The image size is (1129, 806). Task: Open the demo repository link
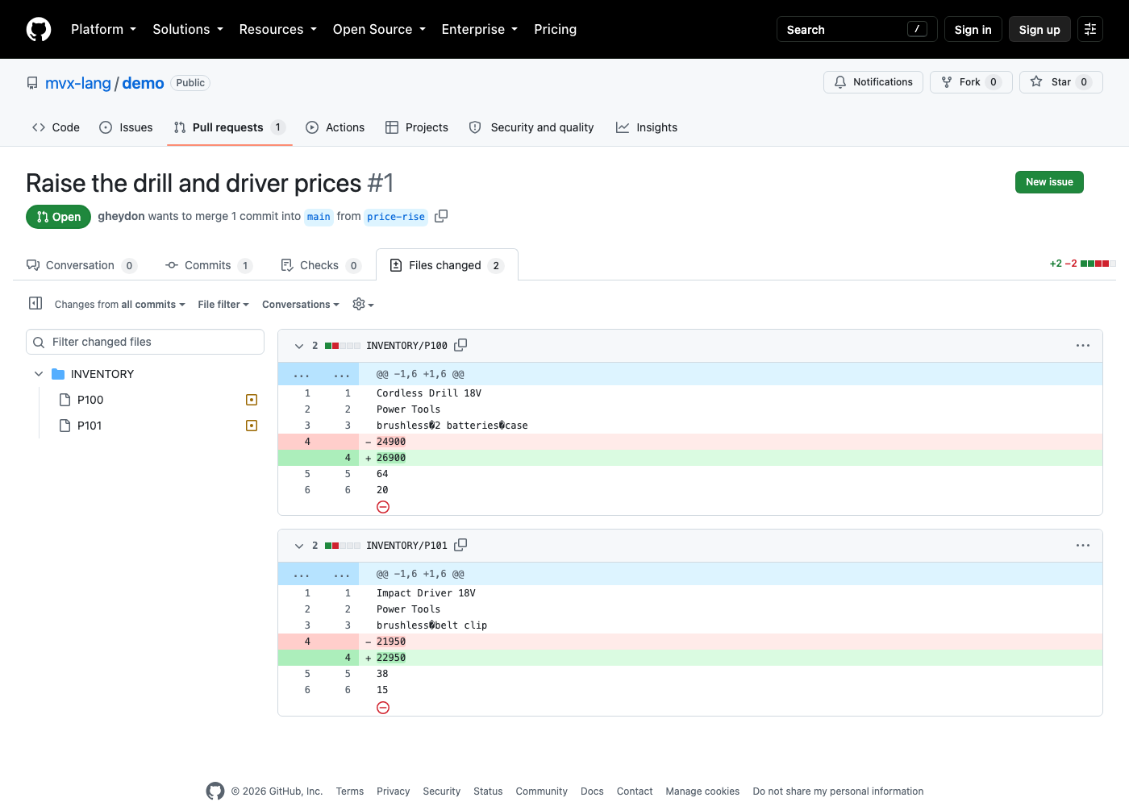pyautogui.click(x=143, y=83)
